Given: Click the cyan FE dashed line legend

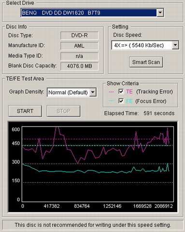Looking at the screenshot, I should click(112, 101).
